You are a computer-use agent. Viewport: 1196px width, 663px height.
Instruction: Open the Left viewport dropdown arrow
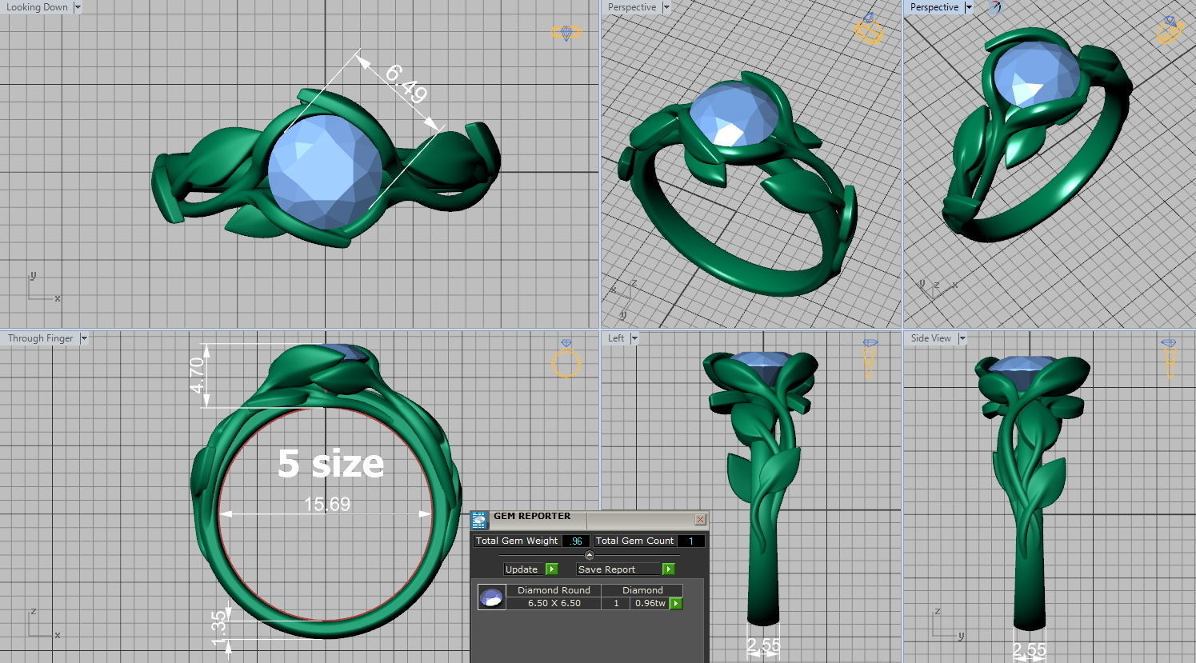click(x=634, y=338)
